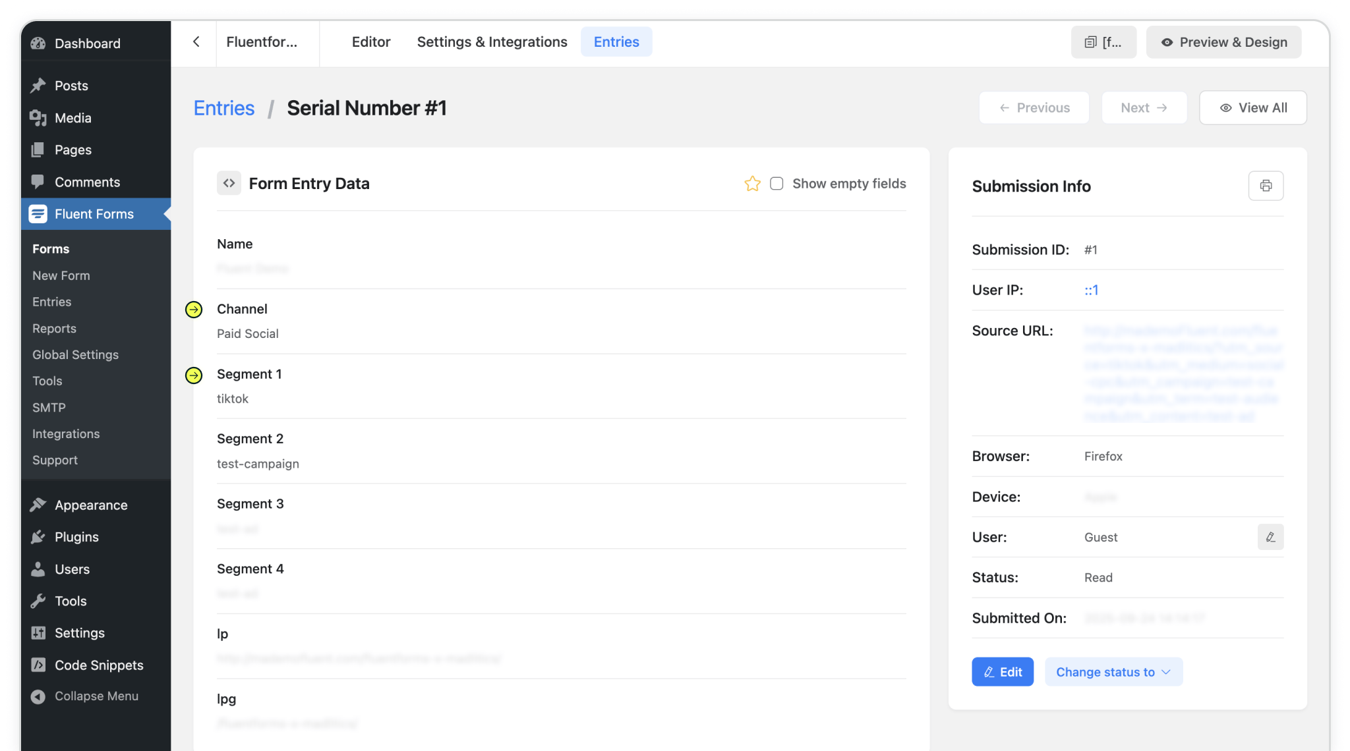Click the pencil icon next to Guest user
The width and height of the screenshot is (1350, 751).
click(x=1270, y=537)
